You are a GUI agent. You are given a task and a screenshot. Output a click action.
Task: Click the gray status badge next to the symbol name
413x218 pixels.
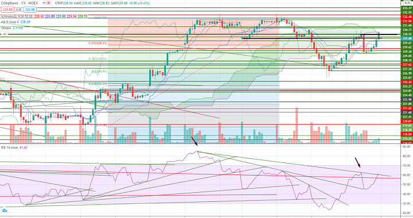(44, 3)
